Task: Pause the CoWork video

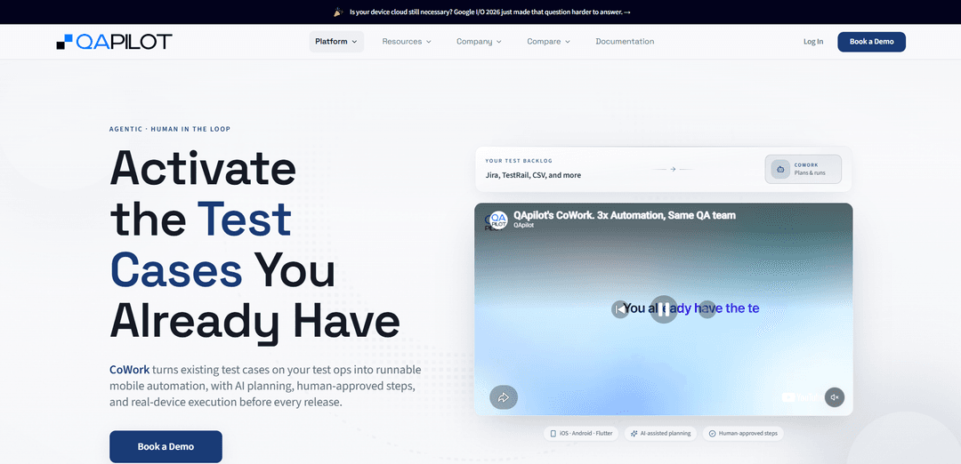Action: pyautogui.click(x=663, y=309)
